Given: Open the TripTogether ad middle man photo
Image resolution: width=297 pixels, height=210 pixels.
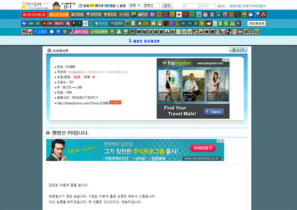Looking at the screenshot, I should pyautogui.click(x=193, y=86).
